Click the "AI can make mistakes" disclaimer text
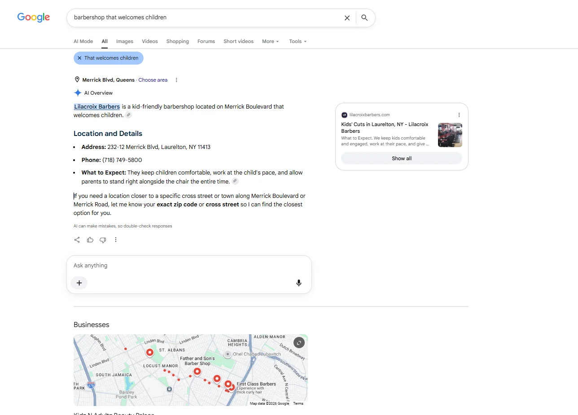 click(123, 226)
